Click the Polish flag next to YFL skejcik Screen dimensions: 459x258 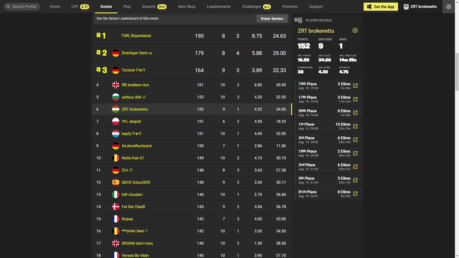[116, 122]
